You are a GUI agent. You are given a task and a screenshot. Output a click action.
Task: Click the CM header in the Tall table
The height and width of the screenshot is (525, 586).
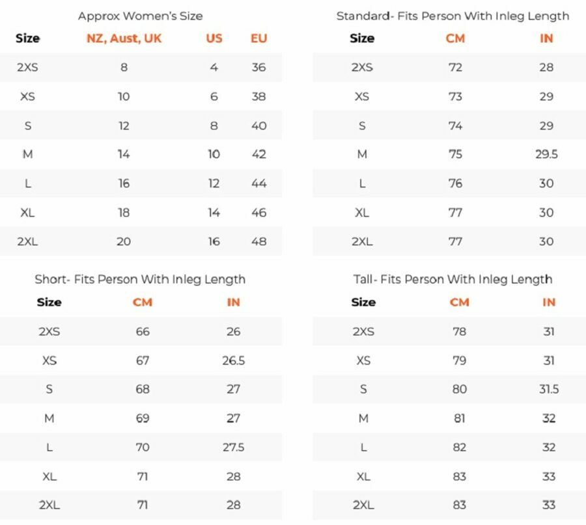coord(459,302)
